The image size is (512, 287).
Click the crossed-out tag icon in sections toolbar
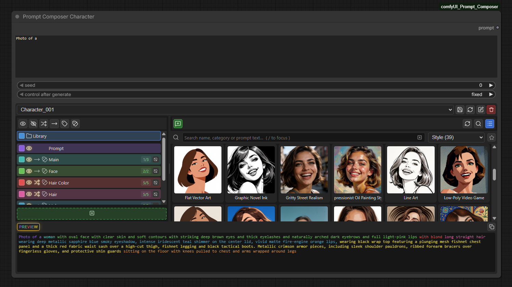[75, 124]
